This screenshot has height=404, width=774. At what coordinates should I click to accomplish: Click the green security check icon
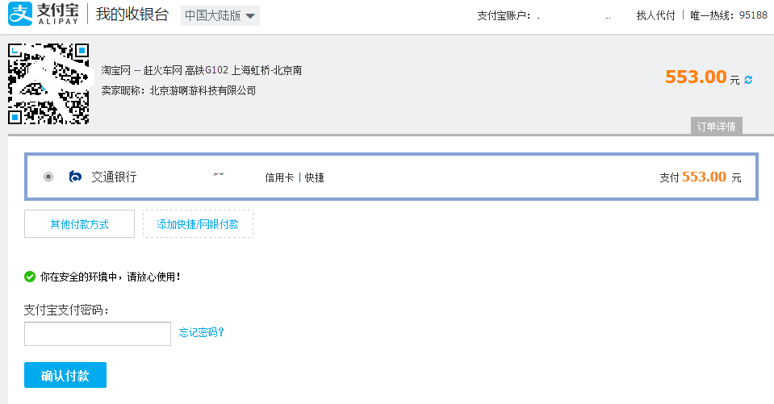click(x=30, y=277)
